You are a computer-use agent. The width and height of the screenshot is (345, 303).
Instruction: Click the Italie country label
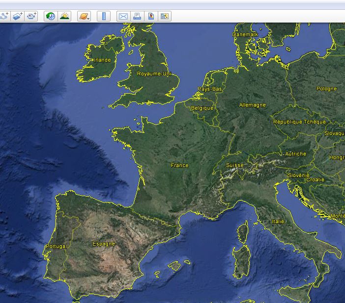(278, 222)
